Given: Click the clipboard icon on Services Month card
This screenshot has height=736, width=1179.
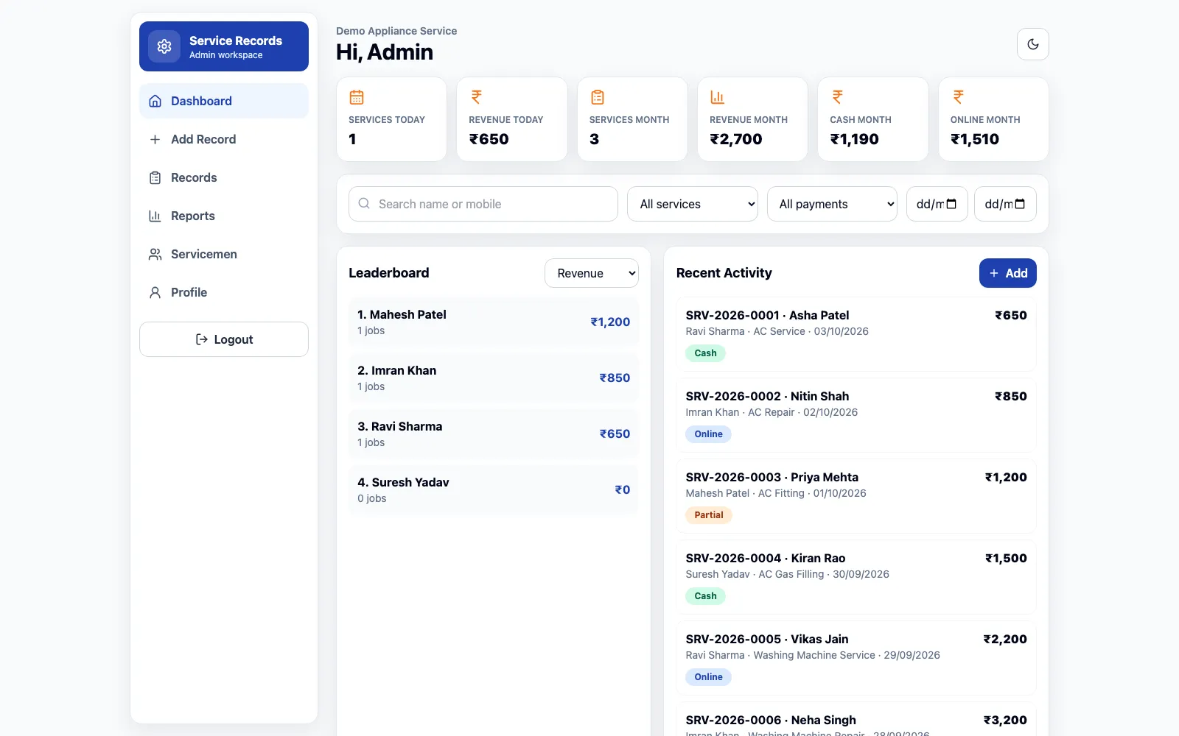Looking at the screenshot, I should [598, 97].
